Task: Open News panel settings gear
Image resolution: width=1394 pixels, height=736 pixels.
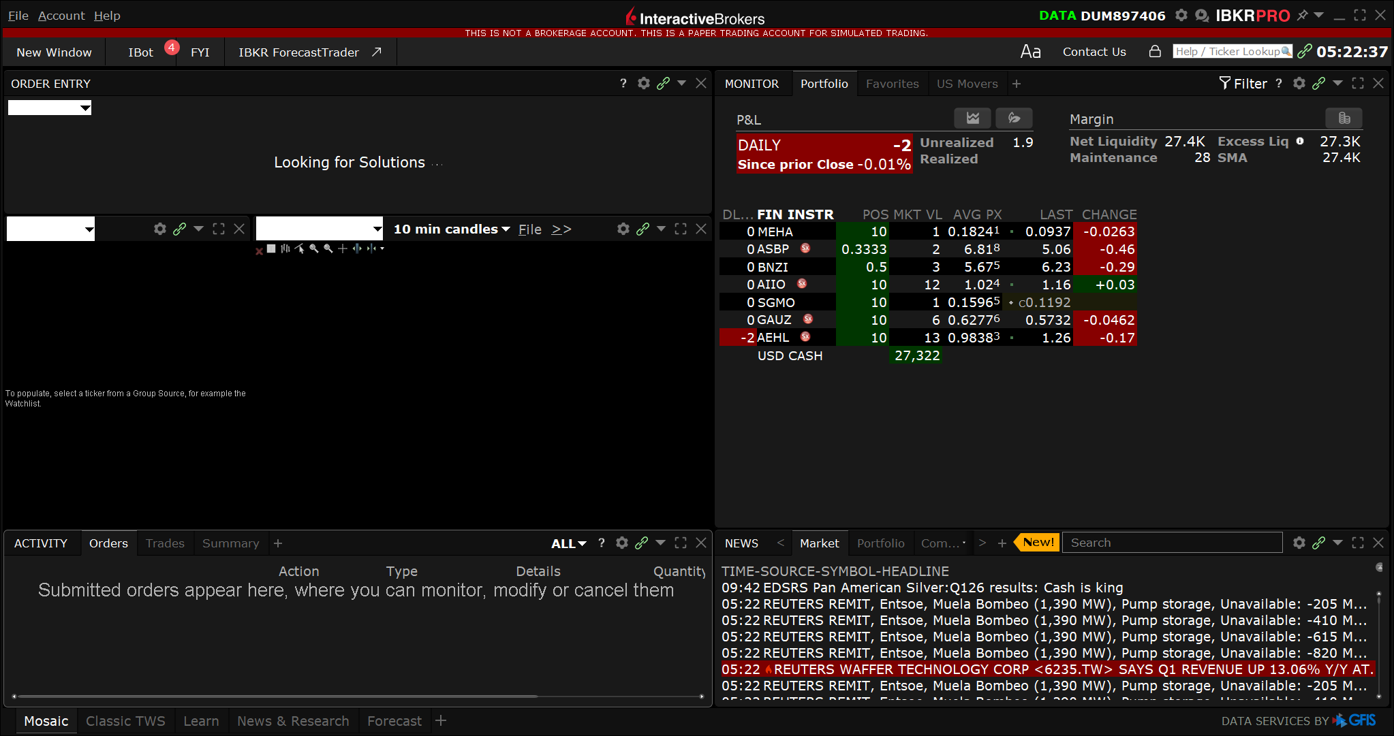Action: click(x=1299, y=543)
